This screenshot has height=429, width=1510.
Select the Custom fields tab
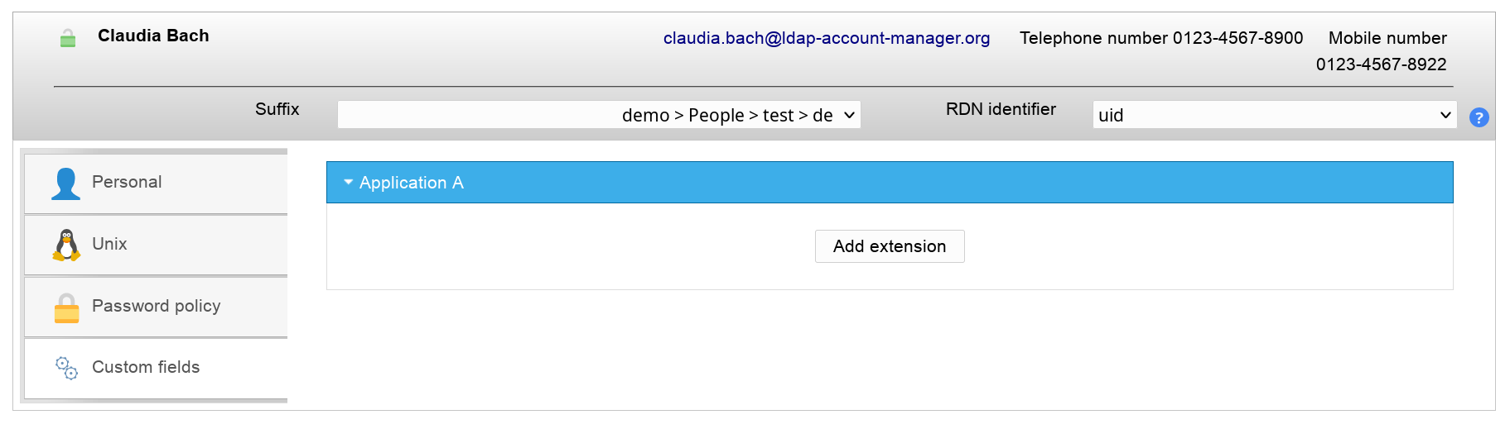pos(146,367)
